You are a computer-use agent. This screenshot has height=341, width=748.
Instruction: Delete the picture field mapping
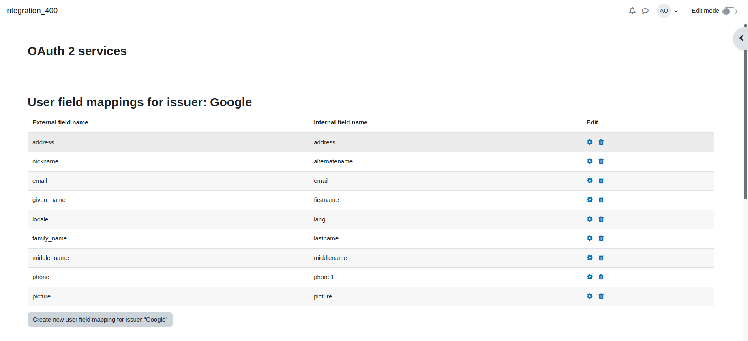coord(601,296)
